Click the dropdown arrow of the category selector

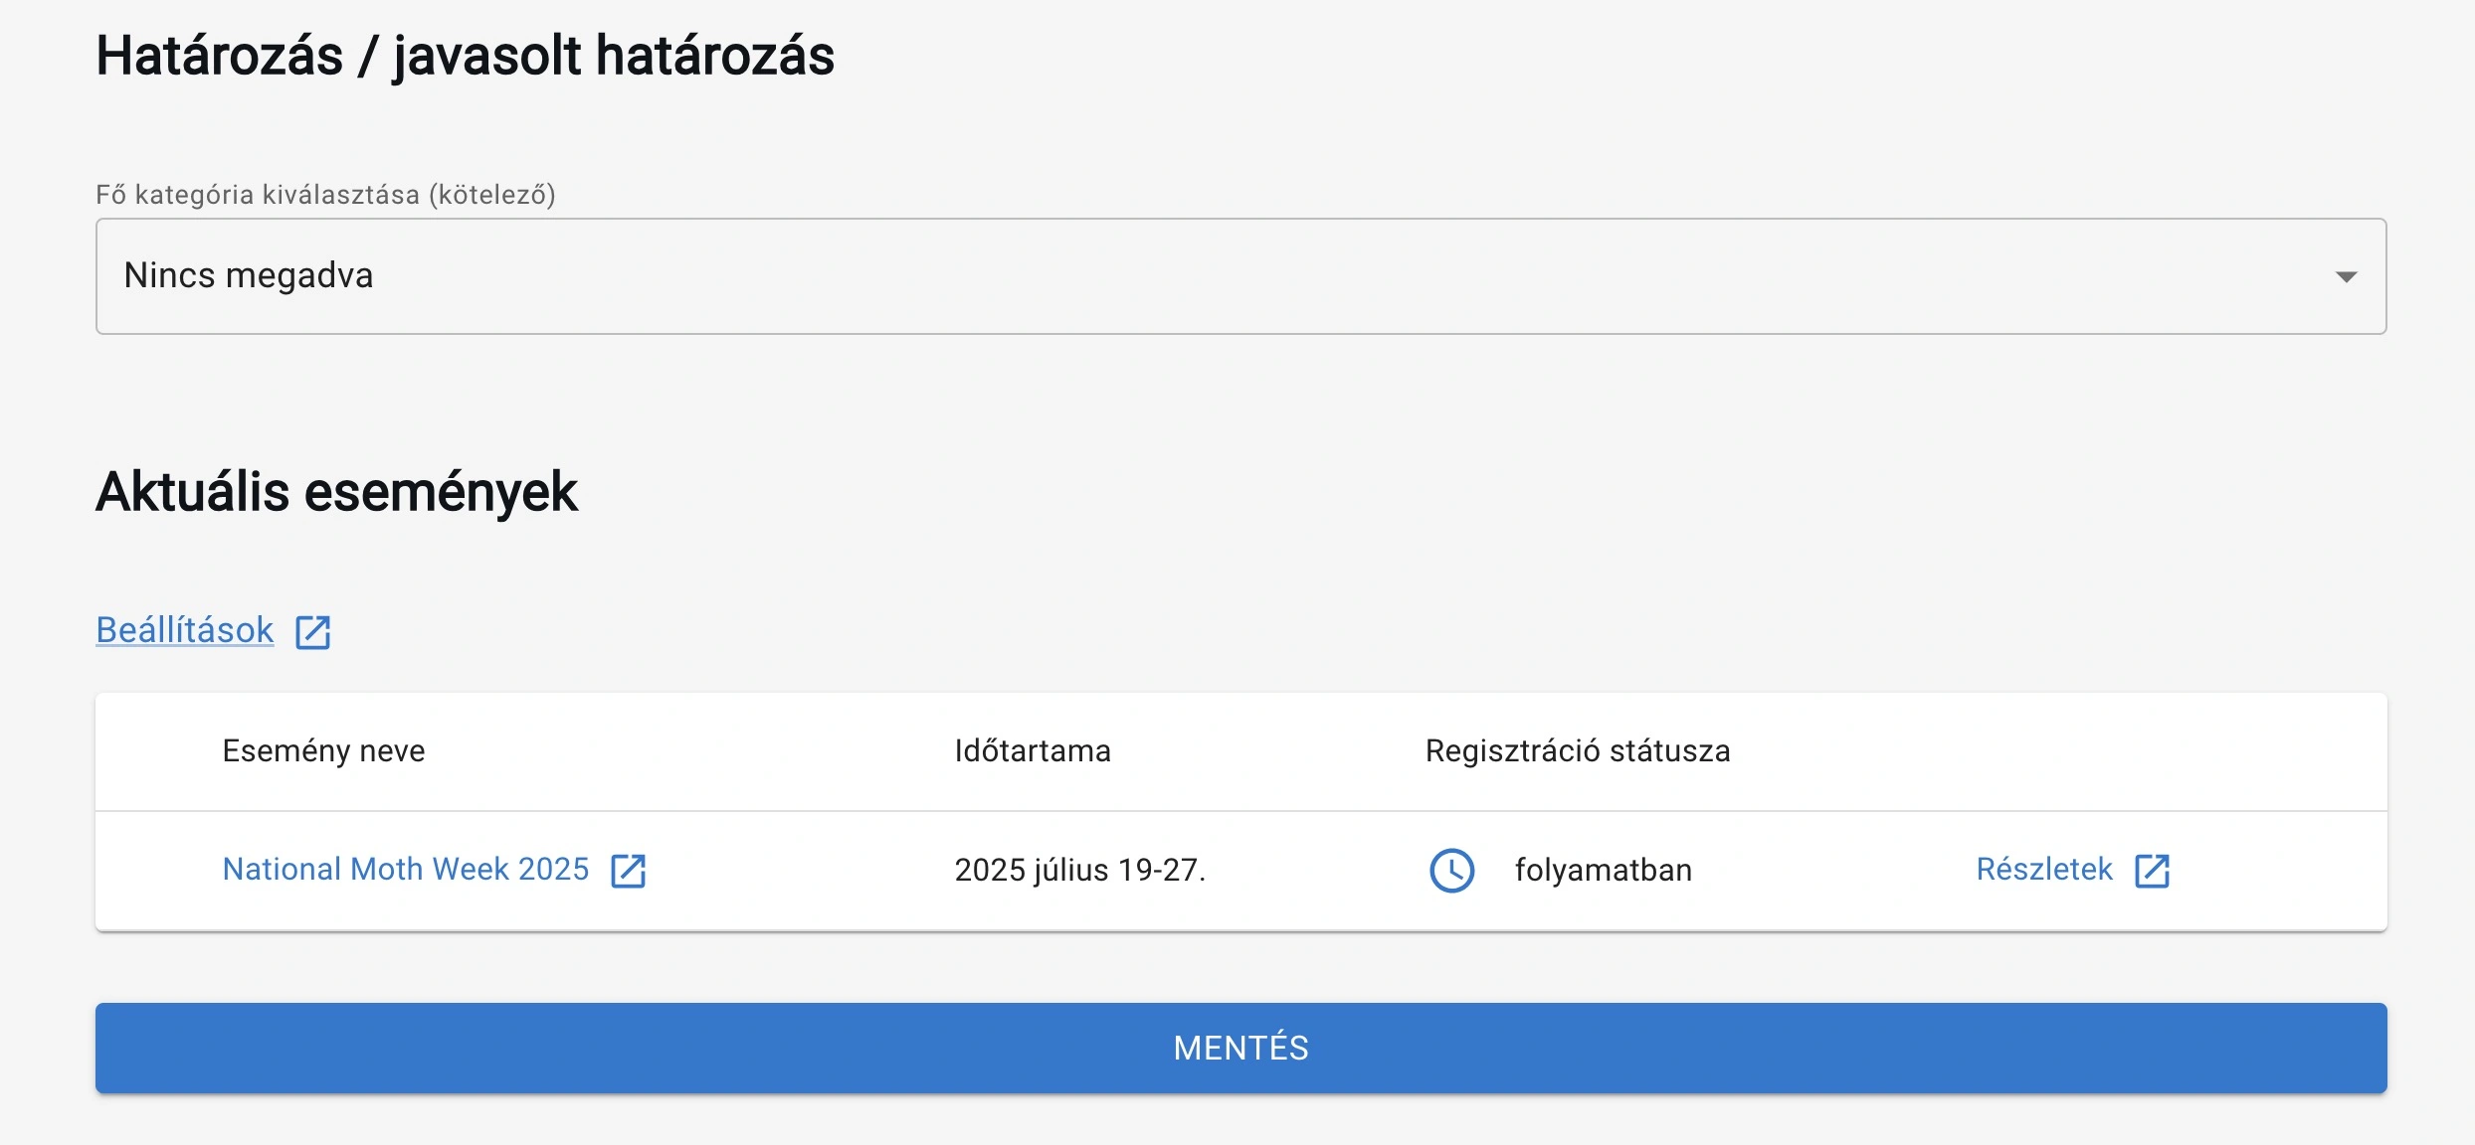click(2346, 276)
